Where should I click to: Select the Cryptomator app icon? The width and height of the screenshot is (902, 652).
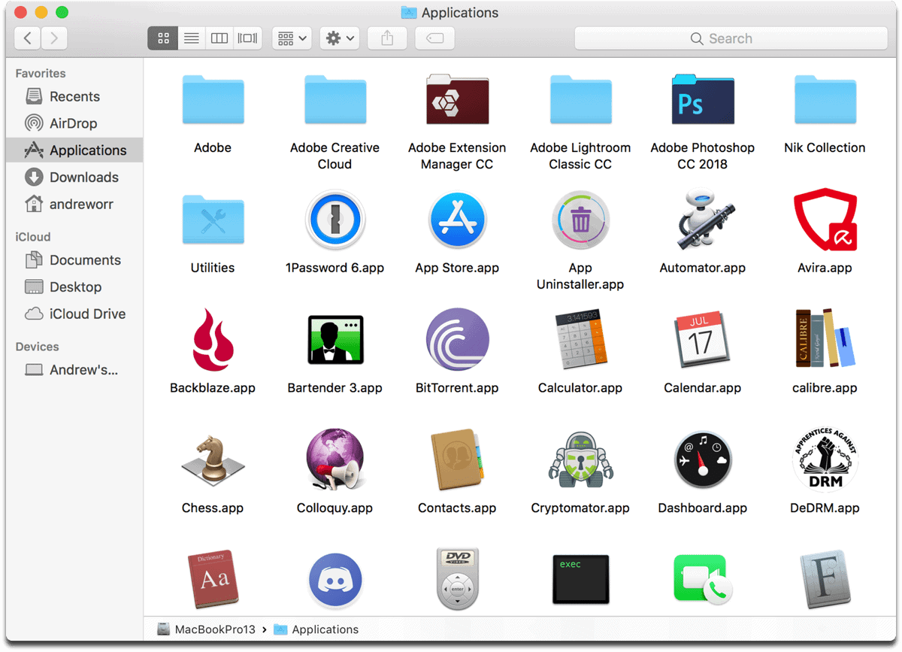click(x=580, y=459)
